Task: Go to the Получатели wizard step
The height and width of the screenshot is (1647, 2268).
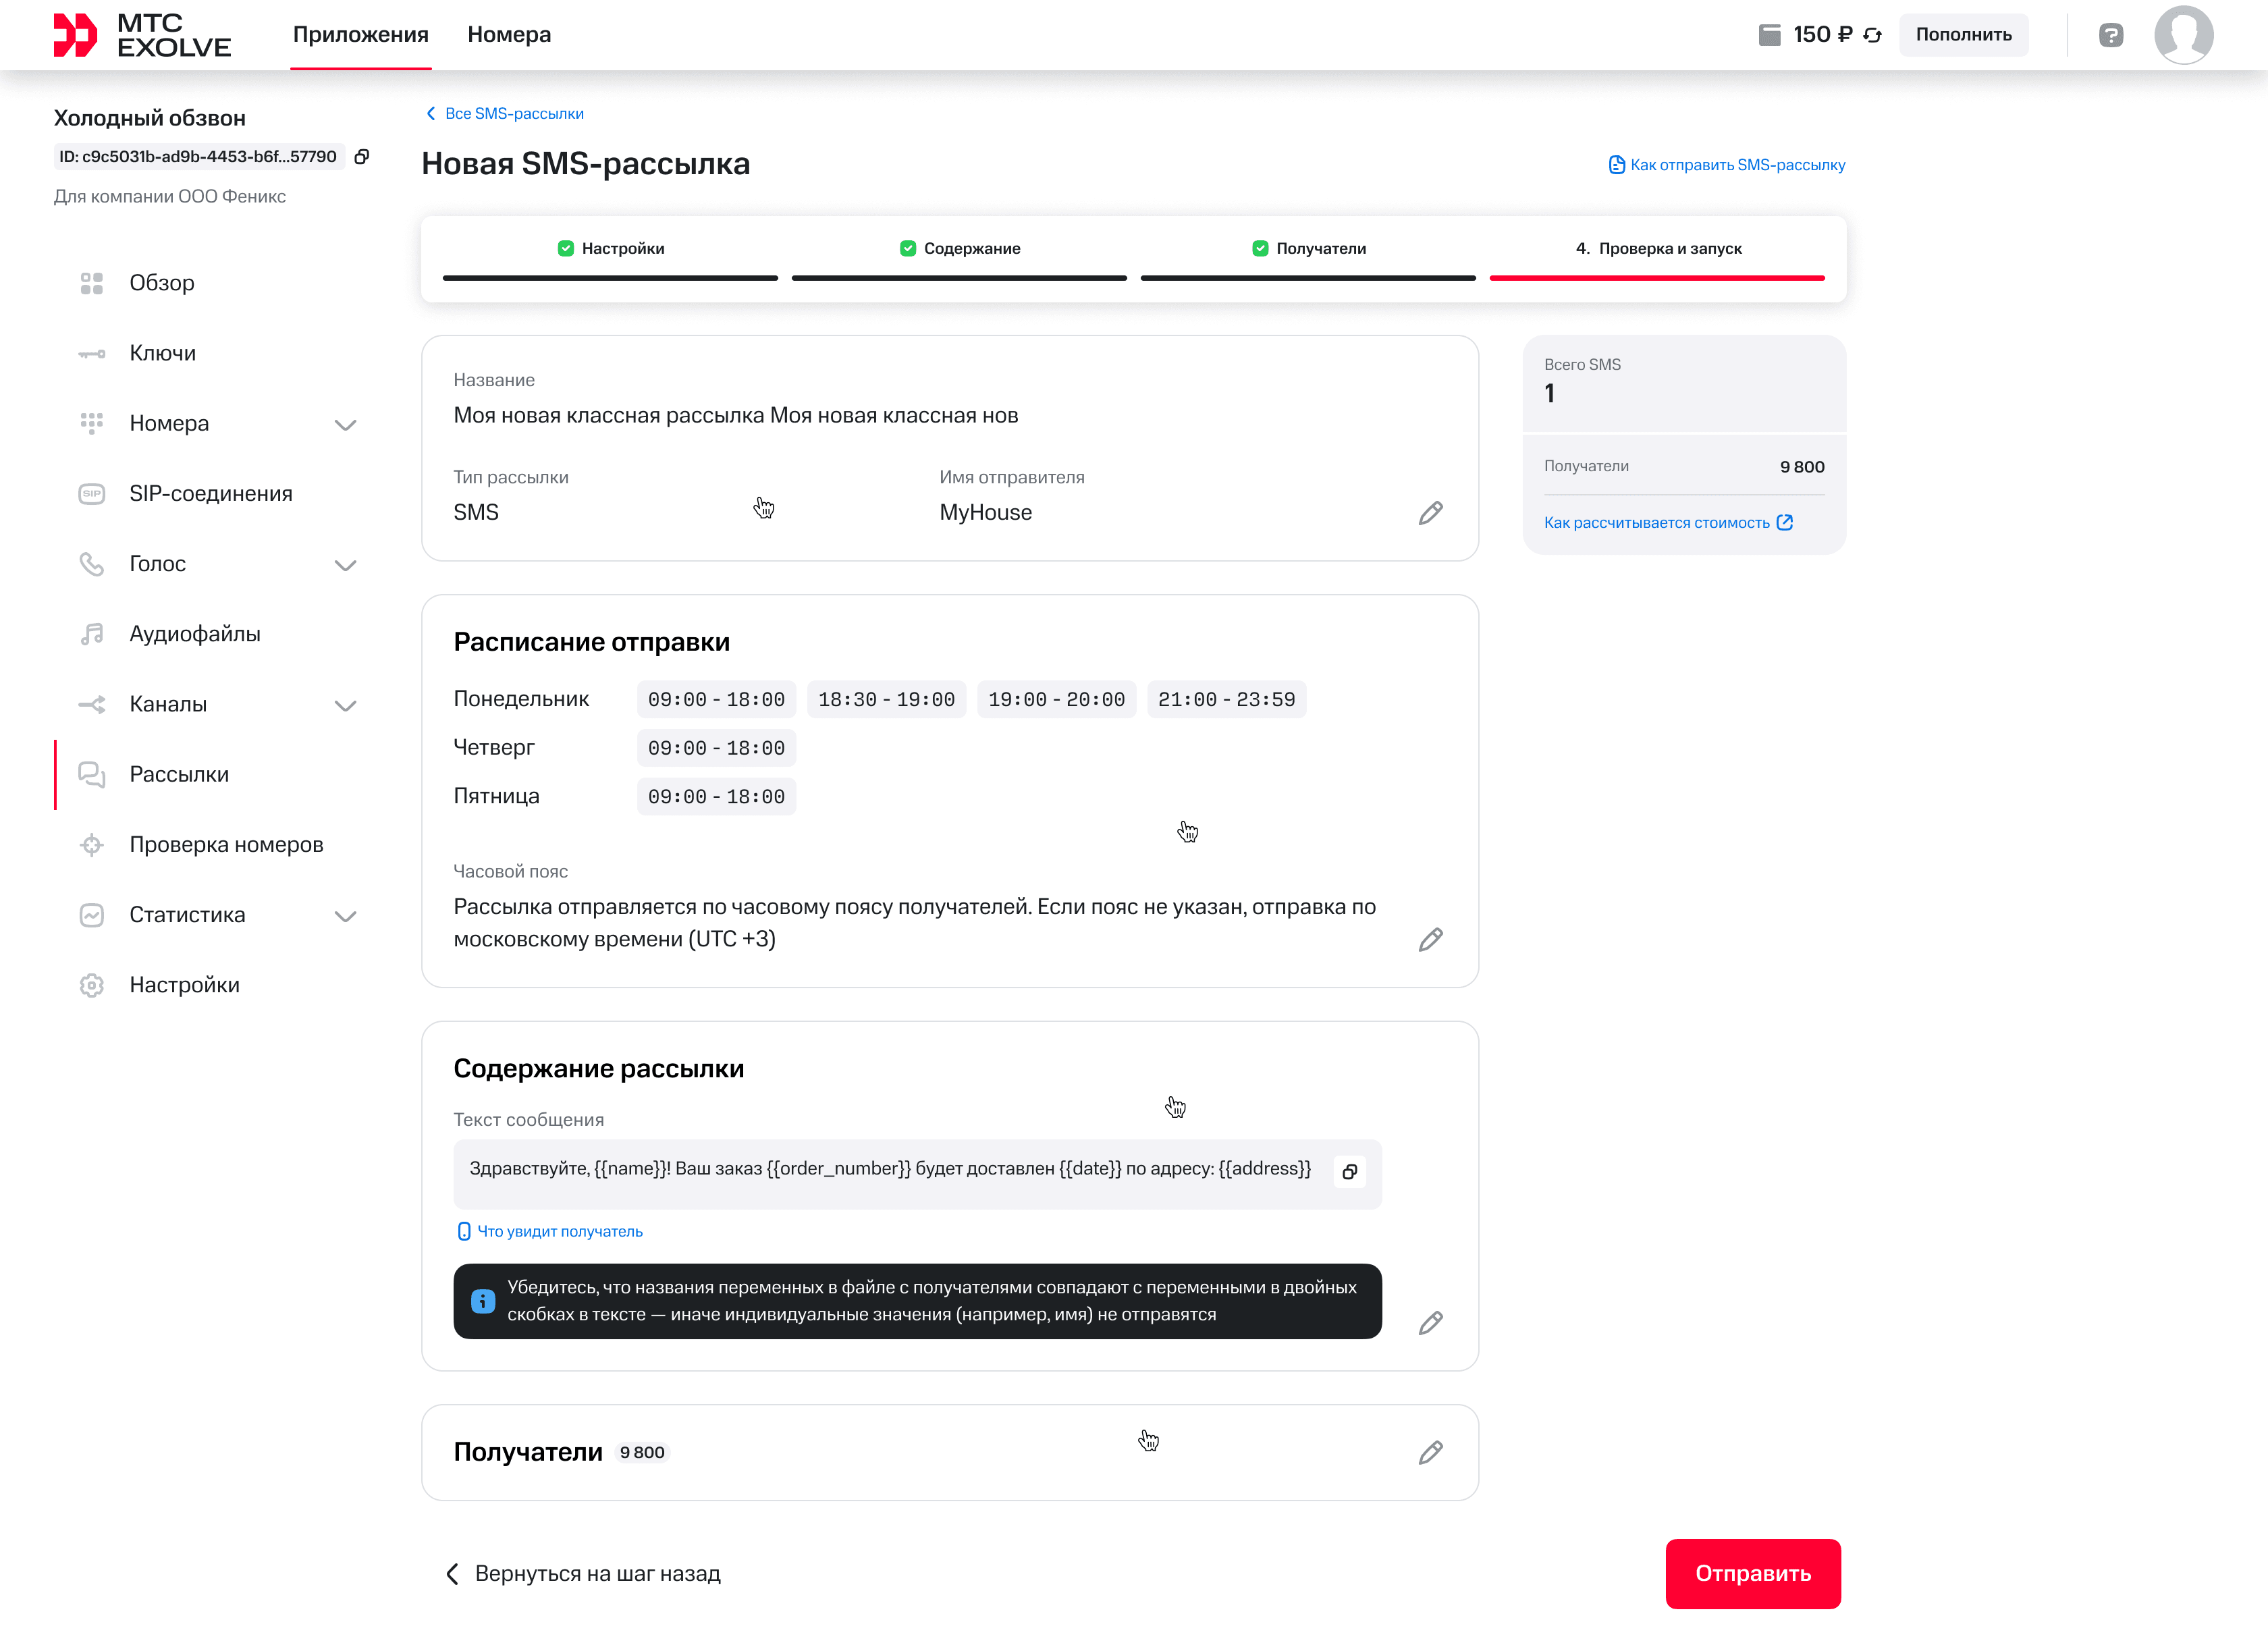Action: tap(1308, 249)
